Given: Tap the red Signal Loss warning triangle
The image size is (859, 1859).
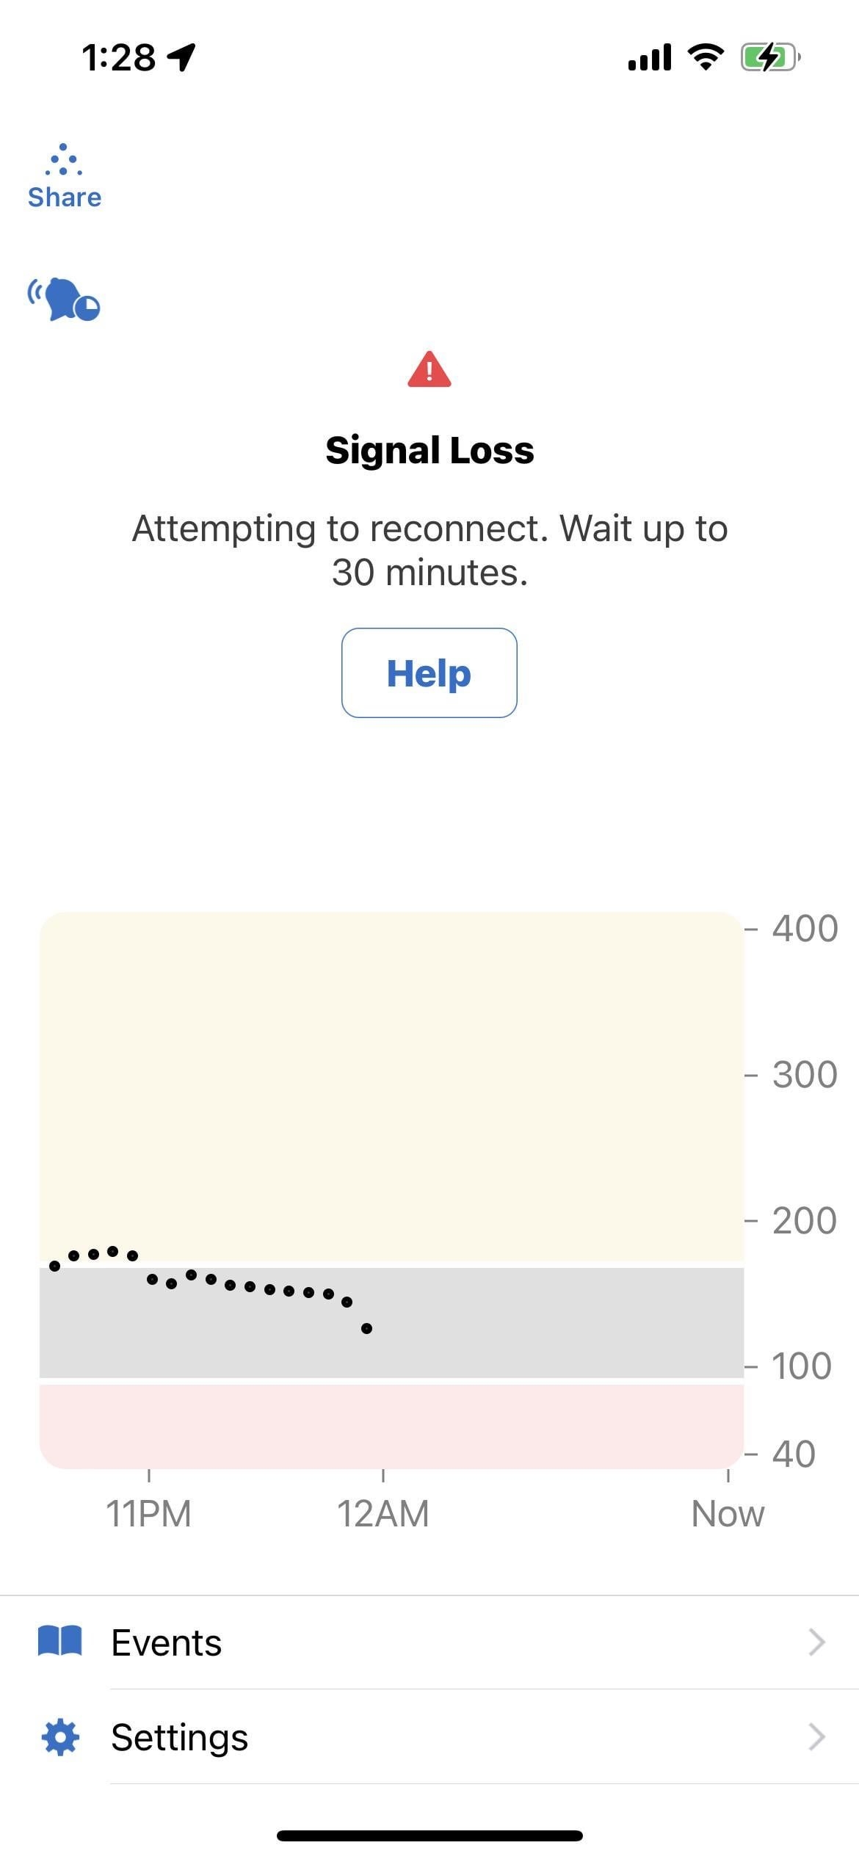Looking at the screenshot, I should click(429, 369).
